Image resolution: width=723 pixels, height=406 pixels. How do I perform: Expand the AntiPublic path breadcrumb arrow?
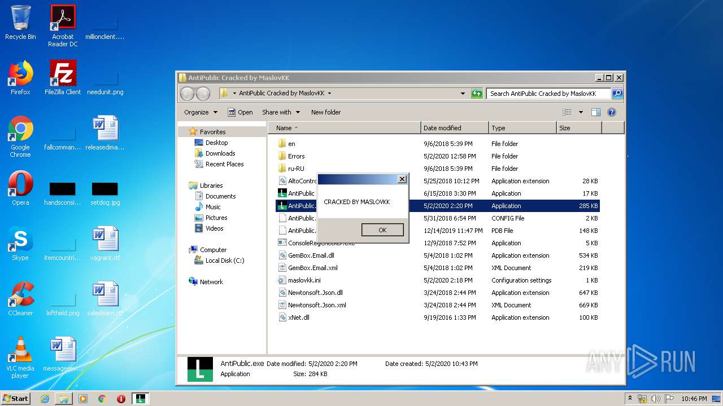[329, 94]
